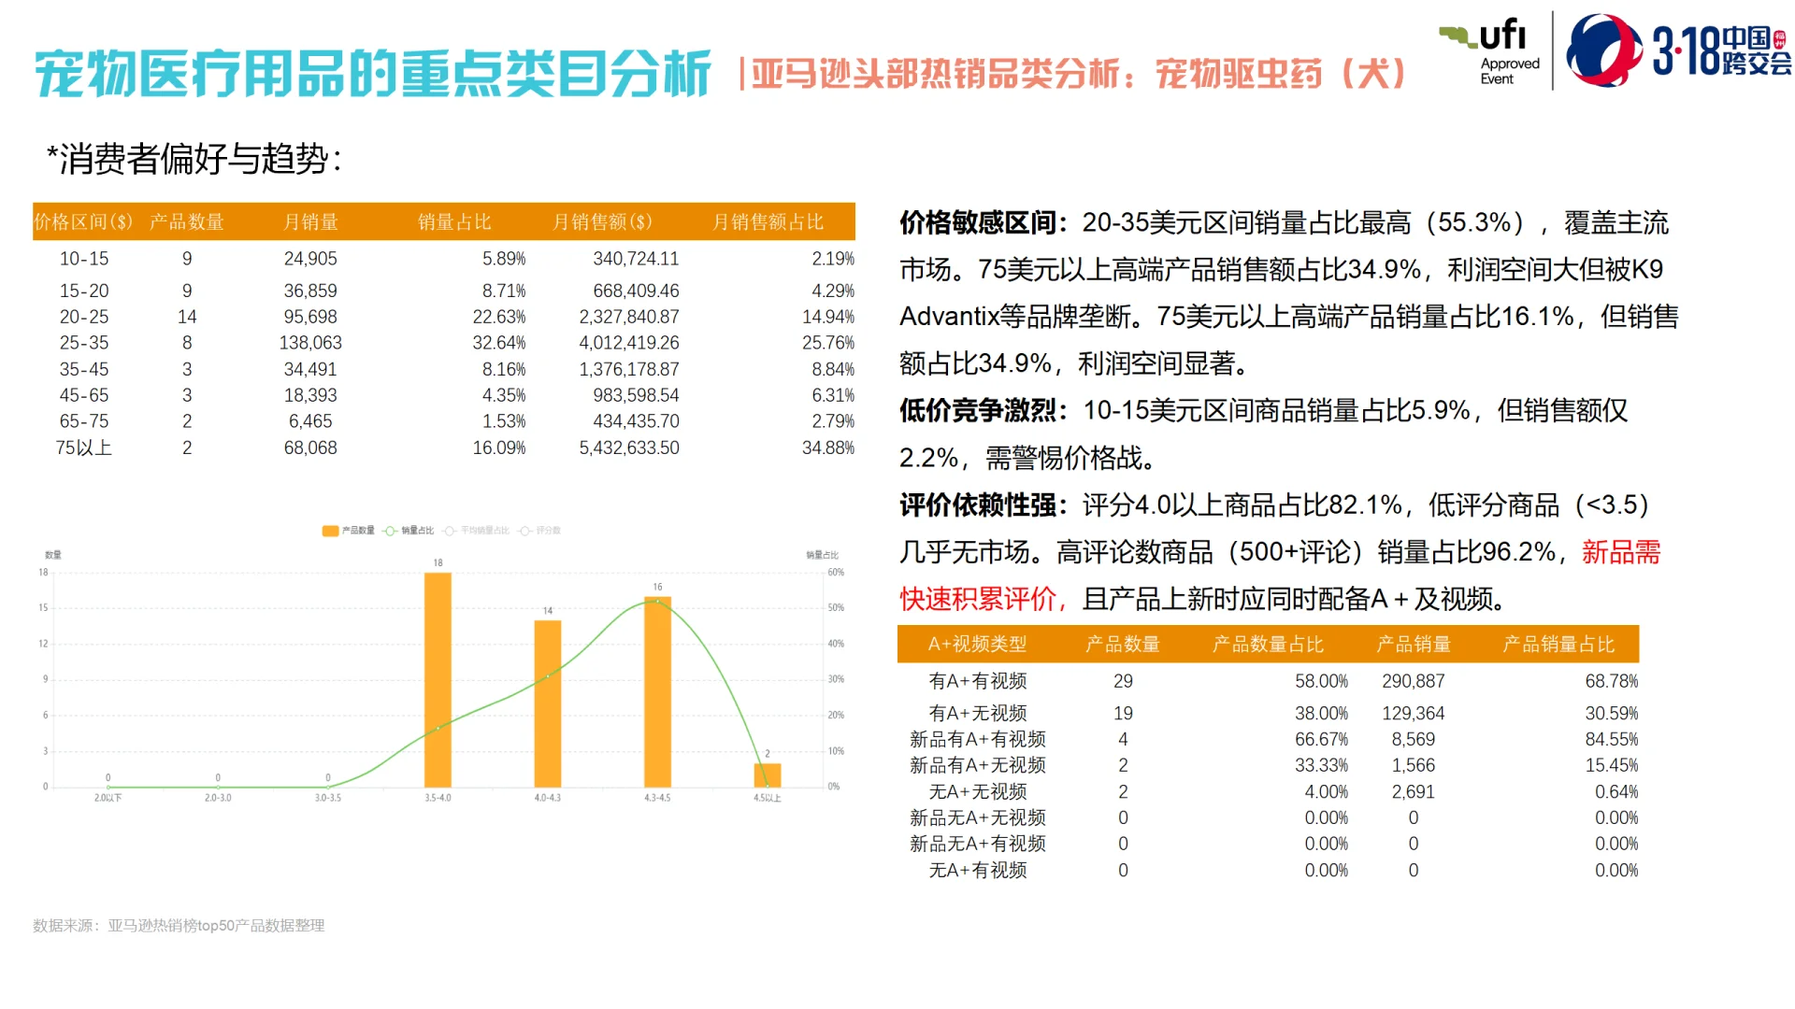Expand the A+视频类型 table header
Screen dimensions: 1795x1009
point(976,644)
